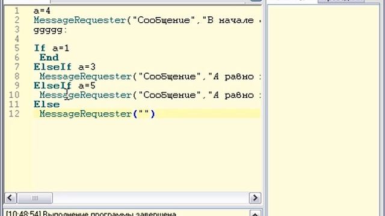
Task: Click the MessageRequester call on line 8
Action: (x=150, y=76)
